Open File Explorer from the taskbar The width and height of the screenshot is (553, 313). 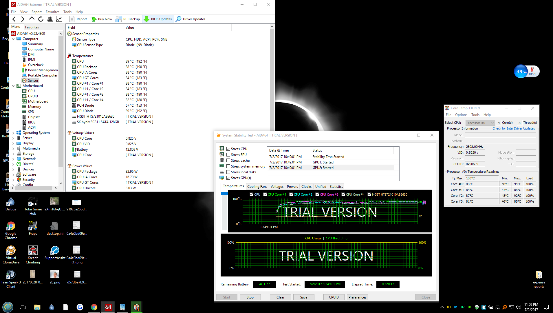click(x=37, y=307)
